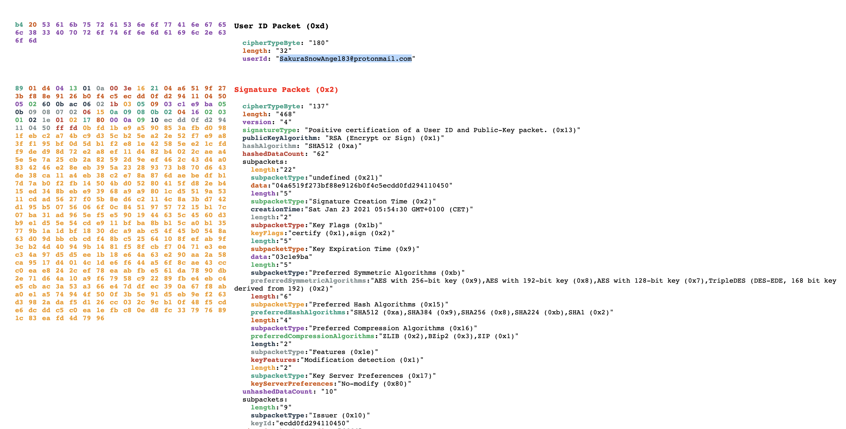846x429 pixels.
Task: Click the publicKeyAlgorithm RSA line
Action: (343, 138)
